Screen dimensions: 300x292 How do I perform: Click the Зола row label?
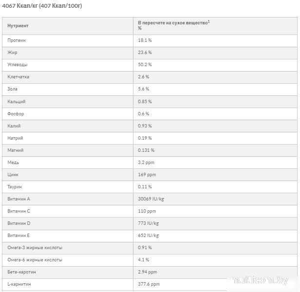[x=13, y=89]
